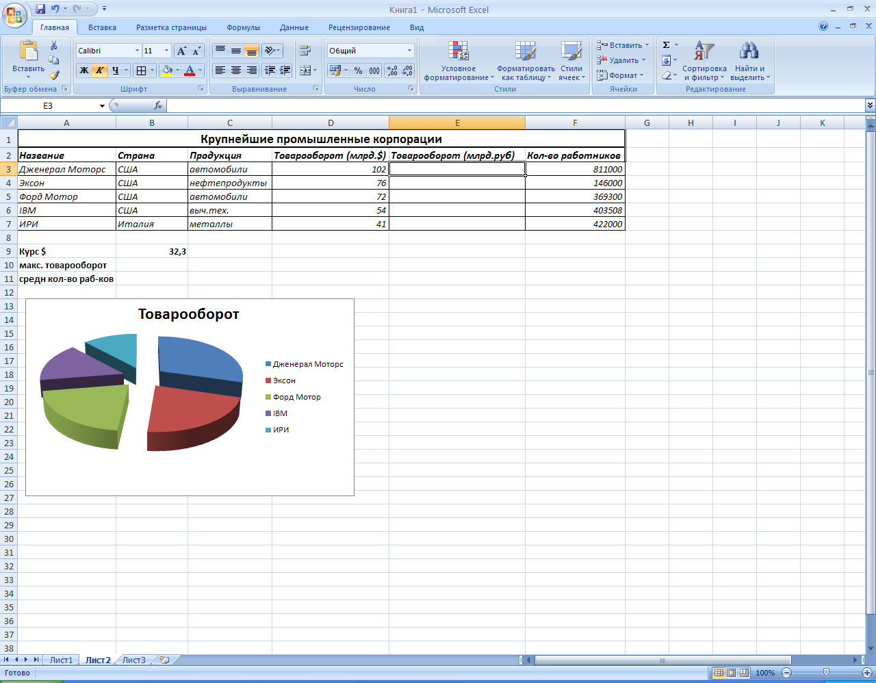Open the font size 11 dropdown
This screenshot has height=683, width=876.
point(166,51)
